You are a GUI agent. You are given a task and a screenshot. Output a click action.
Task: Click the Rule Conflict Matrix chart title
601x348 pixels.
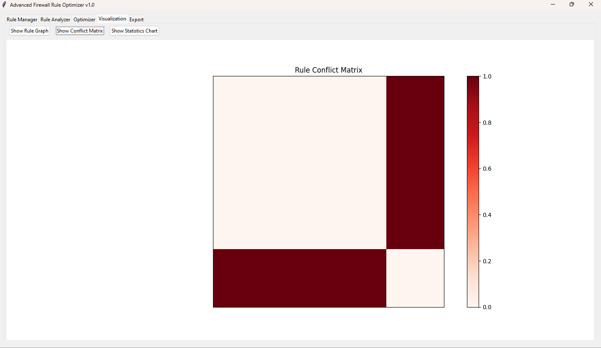pos(328,70)
